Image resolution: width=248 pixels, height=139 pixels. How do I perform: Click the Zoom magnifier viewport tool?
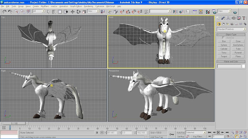(232, 132)
